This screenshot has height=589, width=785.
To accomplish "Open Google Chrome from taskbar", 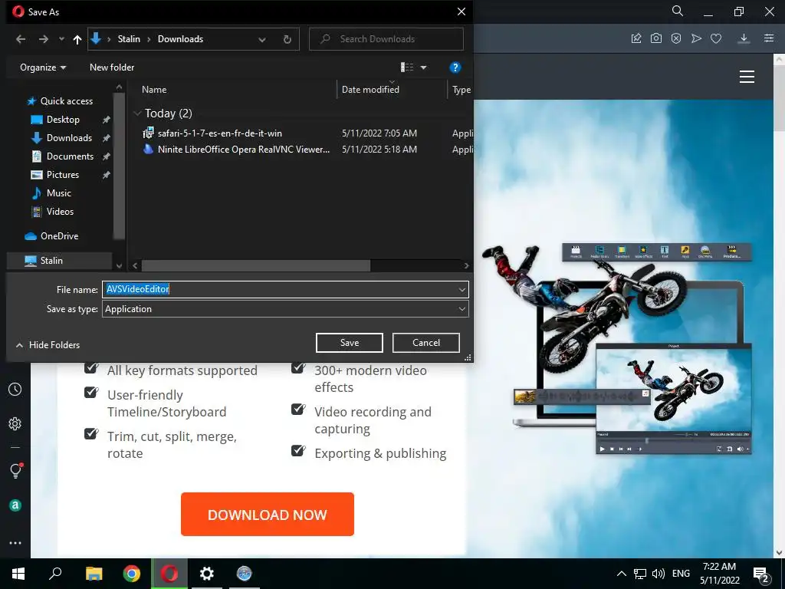I will (x=132, y=574).
